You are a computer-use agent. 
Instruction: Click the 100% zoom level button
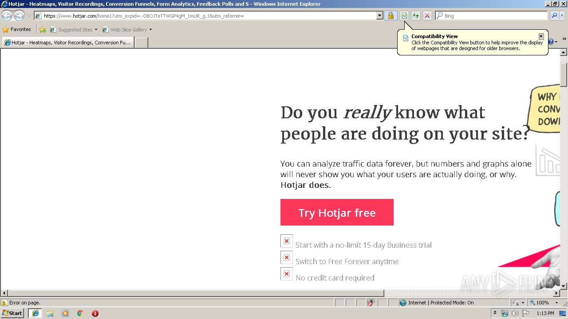(x=540, y=303)
